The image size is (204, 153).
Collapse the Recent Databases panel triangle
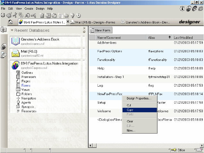[12, 30]
